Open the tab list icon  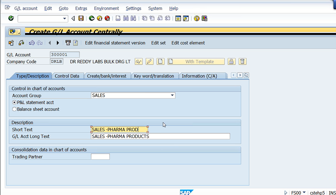point(246,75)
